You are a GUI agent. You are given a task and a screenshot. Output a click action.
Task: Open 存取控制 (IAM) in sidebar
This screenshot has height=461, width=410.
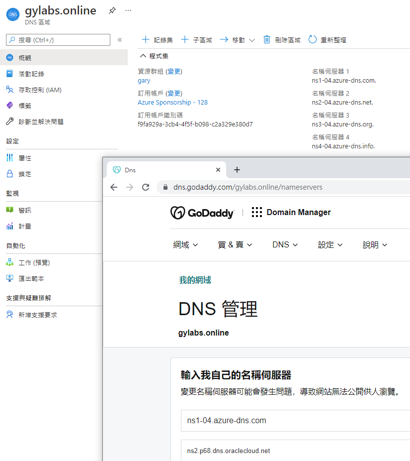[40, 90]
